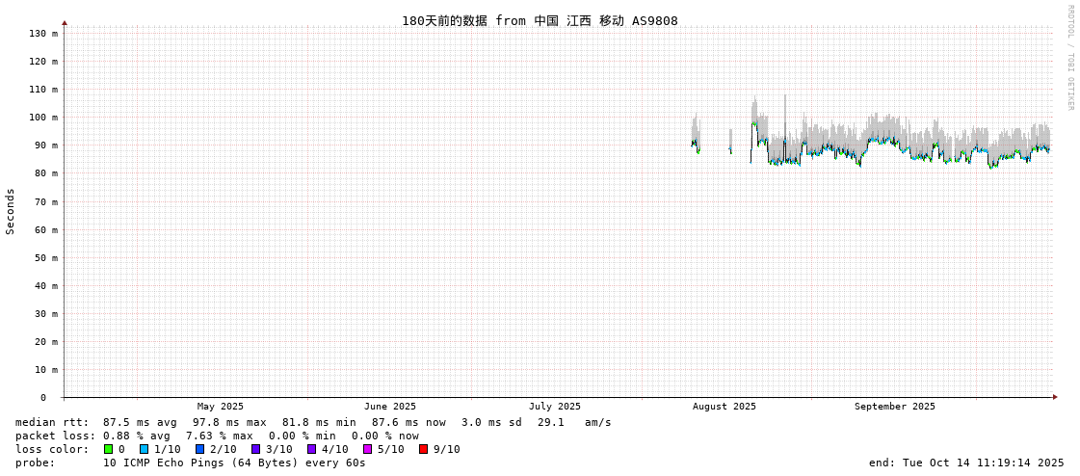Select the blue 2/10 loss color swatch
Screen dimensions: 1080x476
(199, 449)
